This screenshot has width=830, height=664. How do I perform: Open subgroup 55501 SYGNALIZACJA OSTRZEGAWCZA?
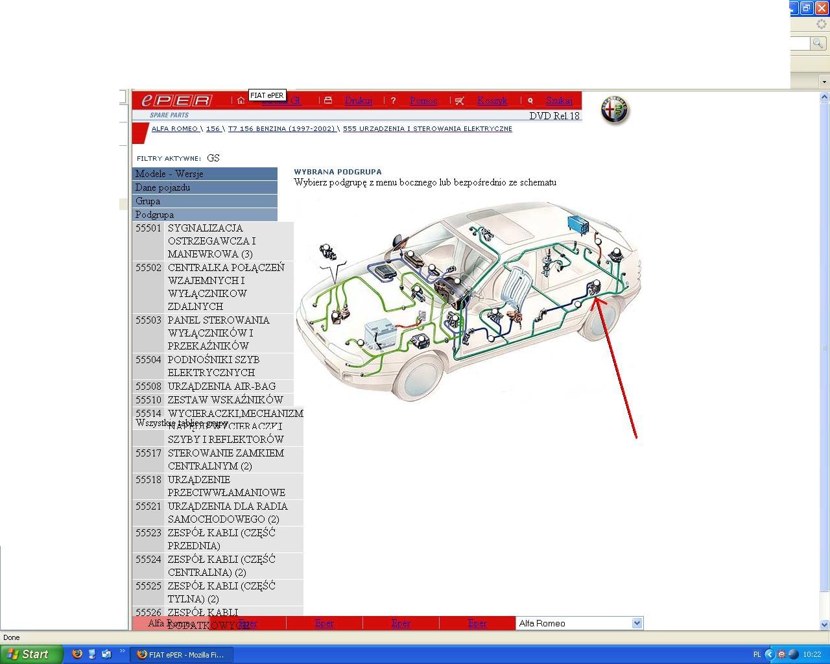[x=213, y=241]
